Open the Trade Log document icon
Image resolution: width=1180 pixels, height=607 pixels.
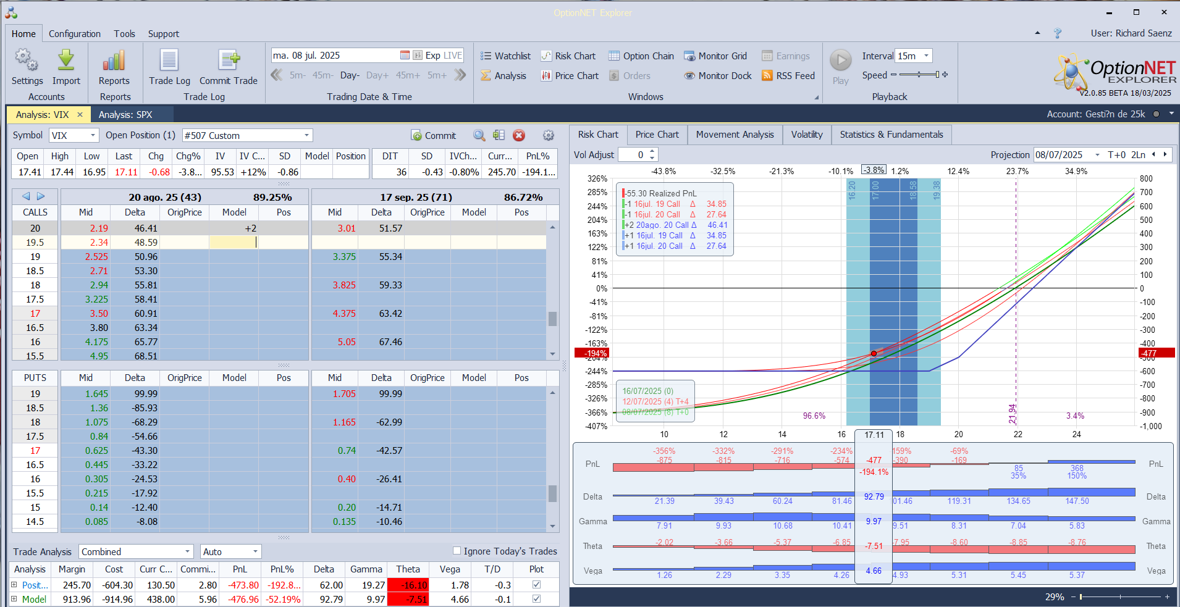[169, 61]
